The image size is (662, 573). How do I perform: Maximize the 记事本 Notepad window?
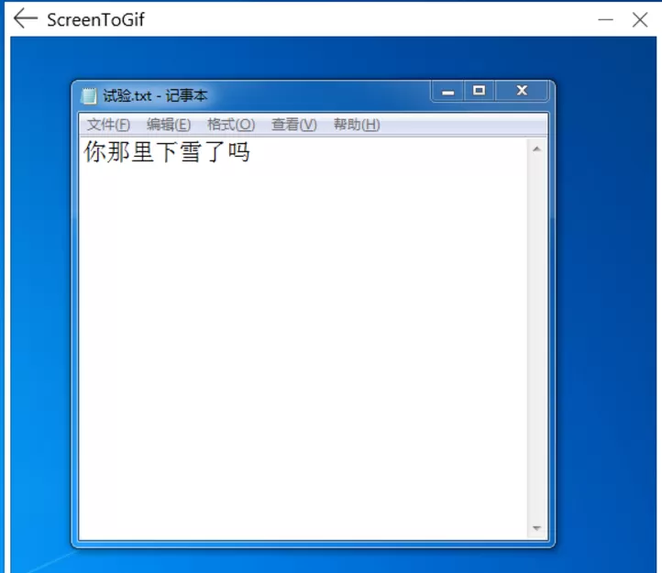coord(480,91)
